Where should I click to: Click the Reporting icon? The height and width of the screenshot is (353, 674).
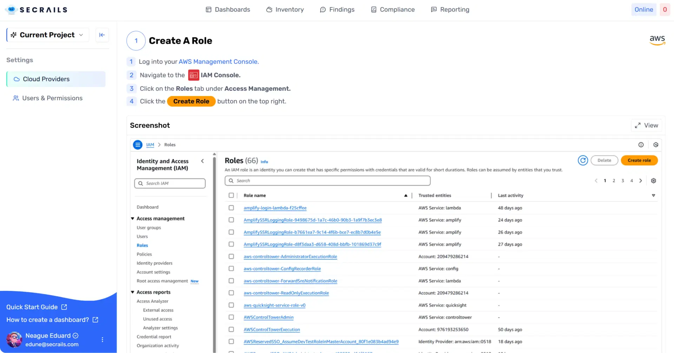pyautogui.click(x=434, y=9)
